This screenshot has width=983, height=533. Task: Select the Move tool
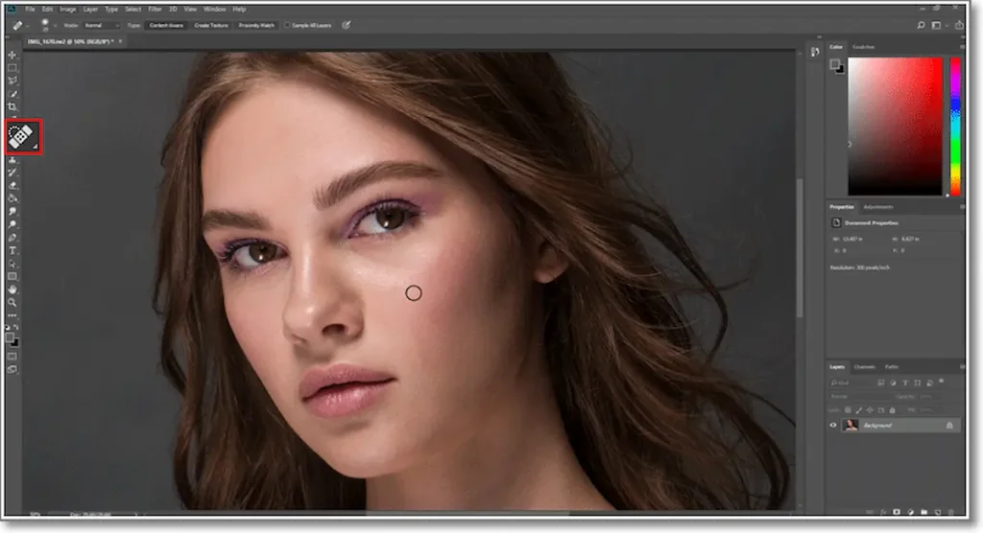12,55
